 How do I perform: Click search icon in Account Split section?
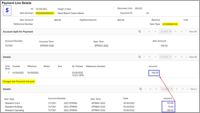tap(140, 32)
